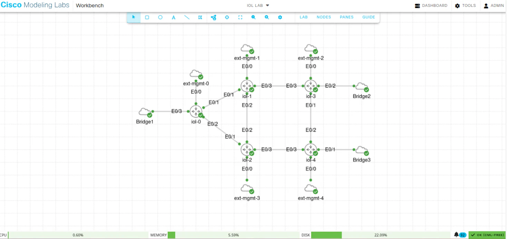Image resolution: width=507 pixels, height=239 pixels.
Task: Select the iol-1 router node
Action: (247, 86)
